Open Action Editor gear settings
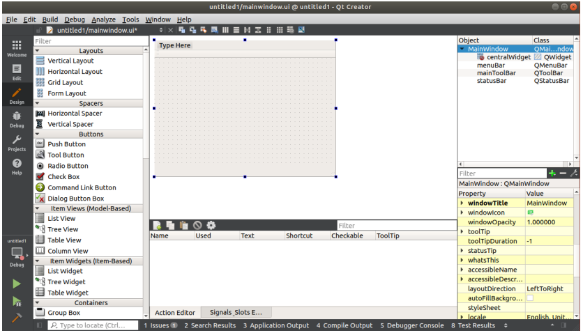 (211, 225)
